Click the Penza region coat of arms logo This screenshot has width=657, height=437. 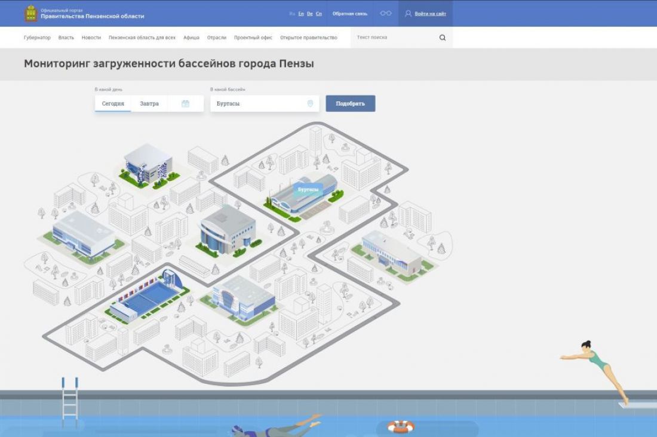[30, 13]
